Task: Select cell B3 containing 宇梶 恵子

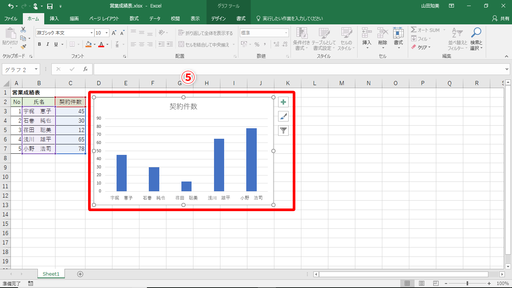Action: (39, 111)
